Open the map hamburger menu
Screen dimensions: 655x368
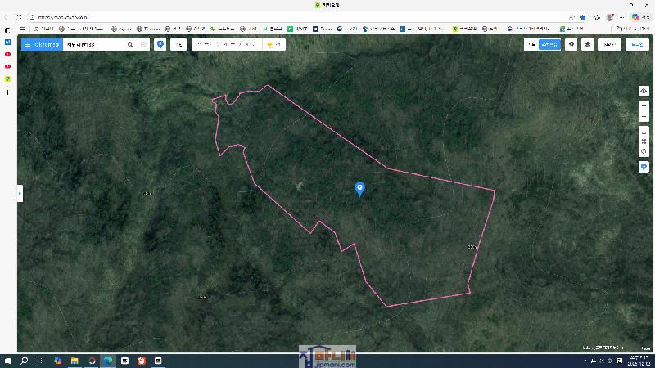coord(27,45)
